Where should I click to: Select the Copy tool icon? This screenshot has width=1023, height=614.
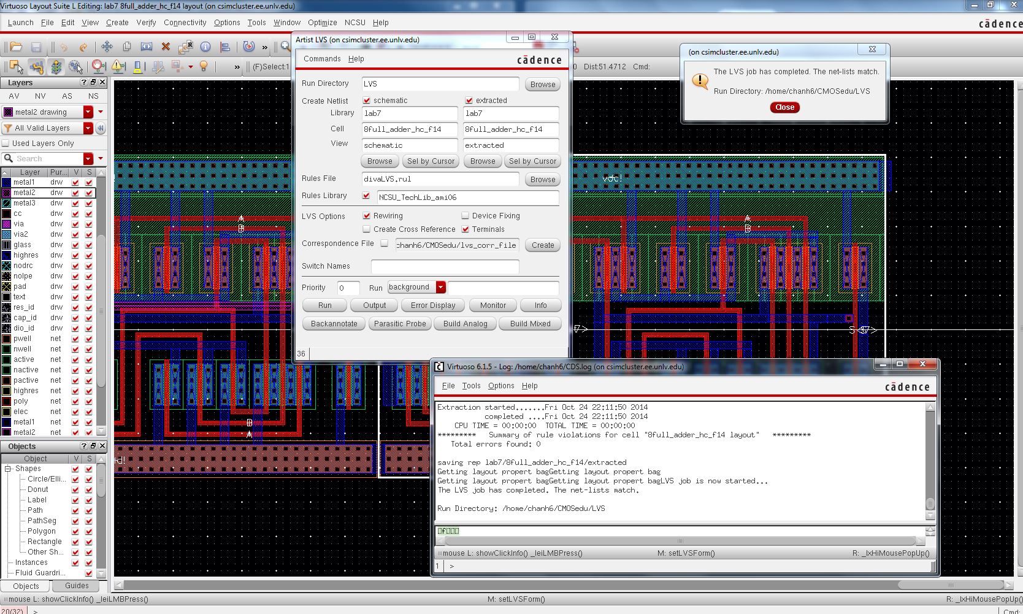click(126, 47)
